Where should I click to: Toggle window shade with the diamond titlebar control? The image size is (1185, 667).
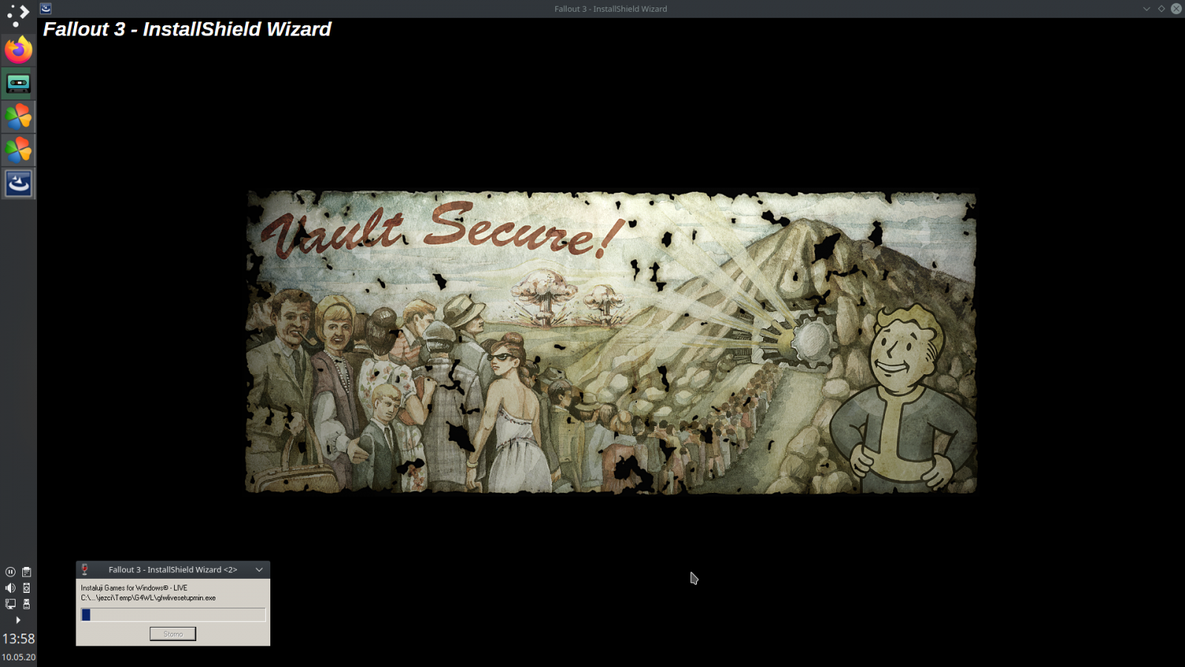(1161, 9)
